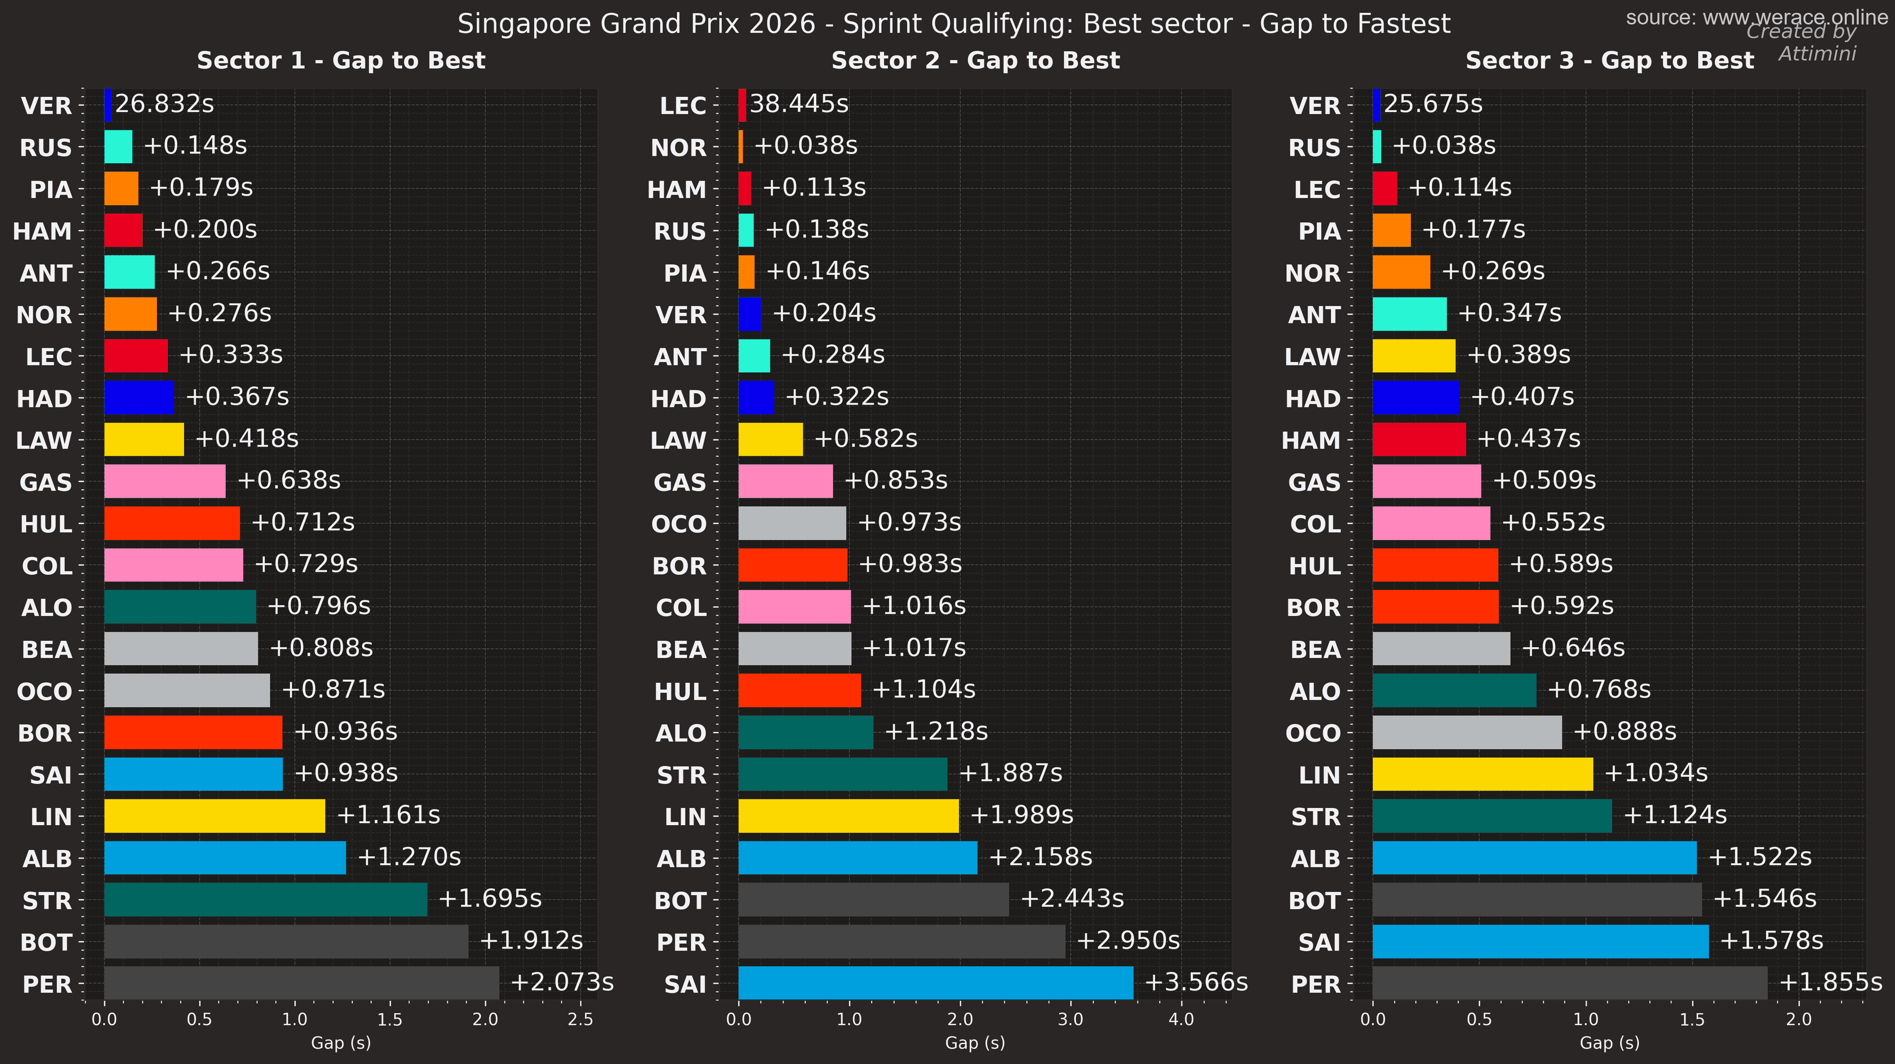
Task: Click the NOR driver label in Sector 2
Action: pos(678,148)
